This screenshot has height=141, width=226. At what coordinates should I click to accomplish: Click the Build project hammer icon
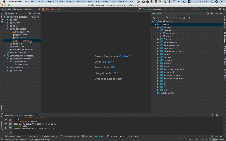144,9
